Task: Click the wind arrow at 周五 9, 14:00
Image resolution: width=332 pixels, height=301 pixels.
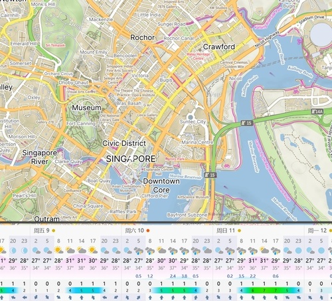Action: 82,297
